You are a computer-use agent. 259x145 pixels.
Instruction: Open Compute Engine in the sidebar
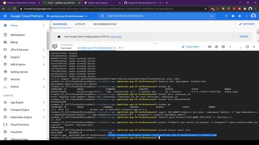[20, 110]
